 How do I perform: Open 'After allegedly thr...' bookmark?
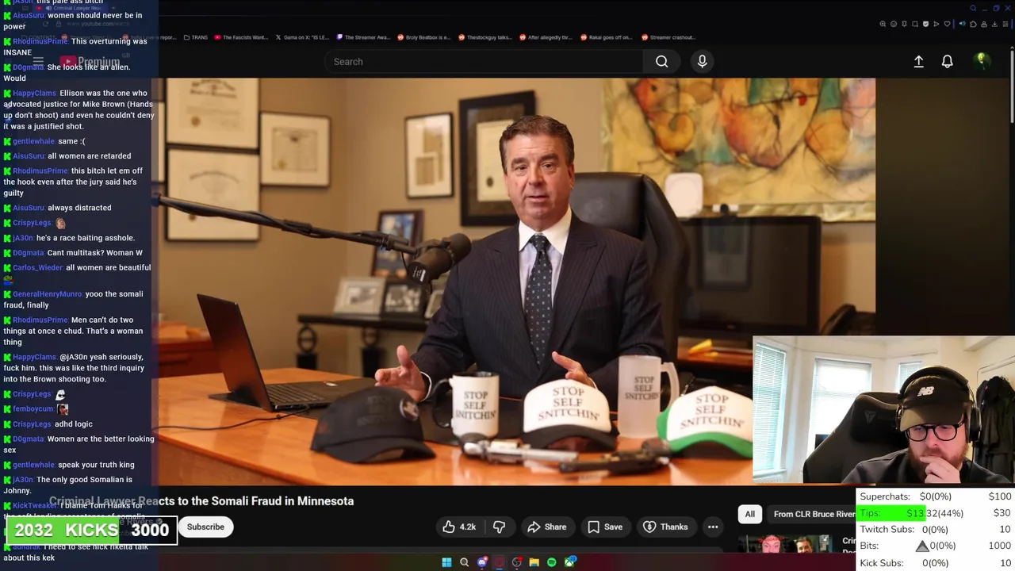546,37
